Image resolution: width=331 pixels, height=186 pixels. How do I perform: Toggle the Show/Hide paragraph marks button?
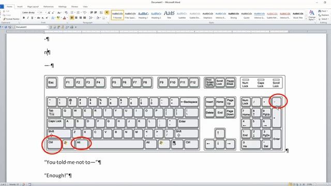(x=107, y=12)
